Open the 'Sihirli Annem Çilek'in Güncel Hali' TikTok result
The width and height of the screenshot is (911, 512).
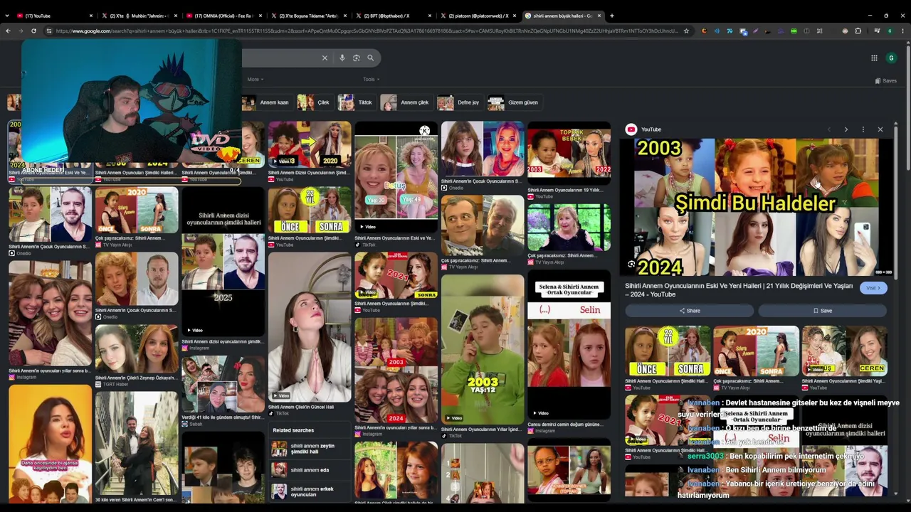[x=310, y=328]
